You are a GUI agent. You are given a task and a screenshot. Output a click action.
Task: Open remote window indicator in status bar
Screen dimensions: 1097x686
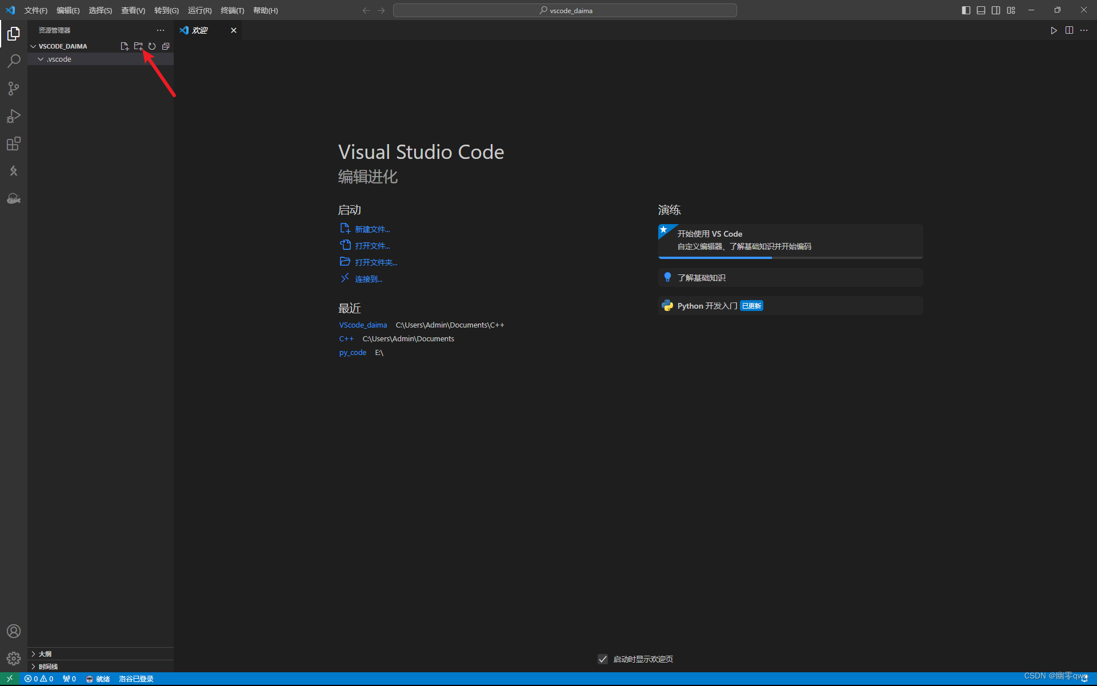click(10, 679)
